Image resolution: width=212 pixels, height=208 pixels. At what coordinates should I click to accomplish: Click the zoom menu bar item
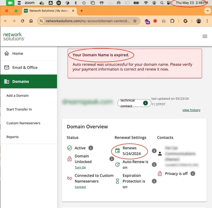(29, 3)
